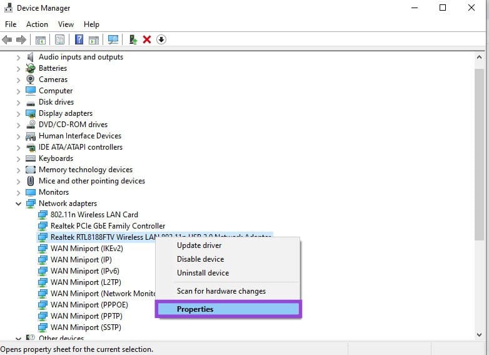Click the vertical scrollbar thumb
The height and width of the screenshot is (355, 489).
pyautogui.click(x=480, y=155)
